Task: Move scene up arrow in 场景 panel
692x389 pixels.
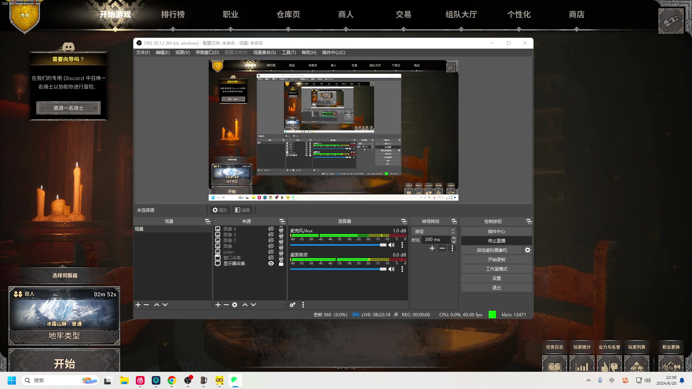Action: click(157, 305)
